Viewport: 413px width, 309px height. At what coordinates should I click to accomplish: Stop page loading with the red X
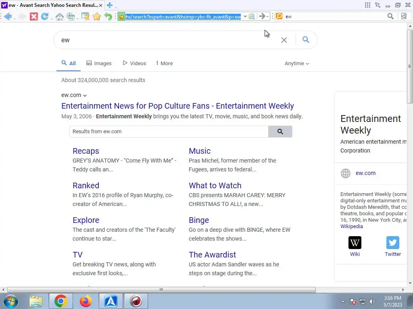pos(34,16)
